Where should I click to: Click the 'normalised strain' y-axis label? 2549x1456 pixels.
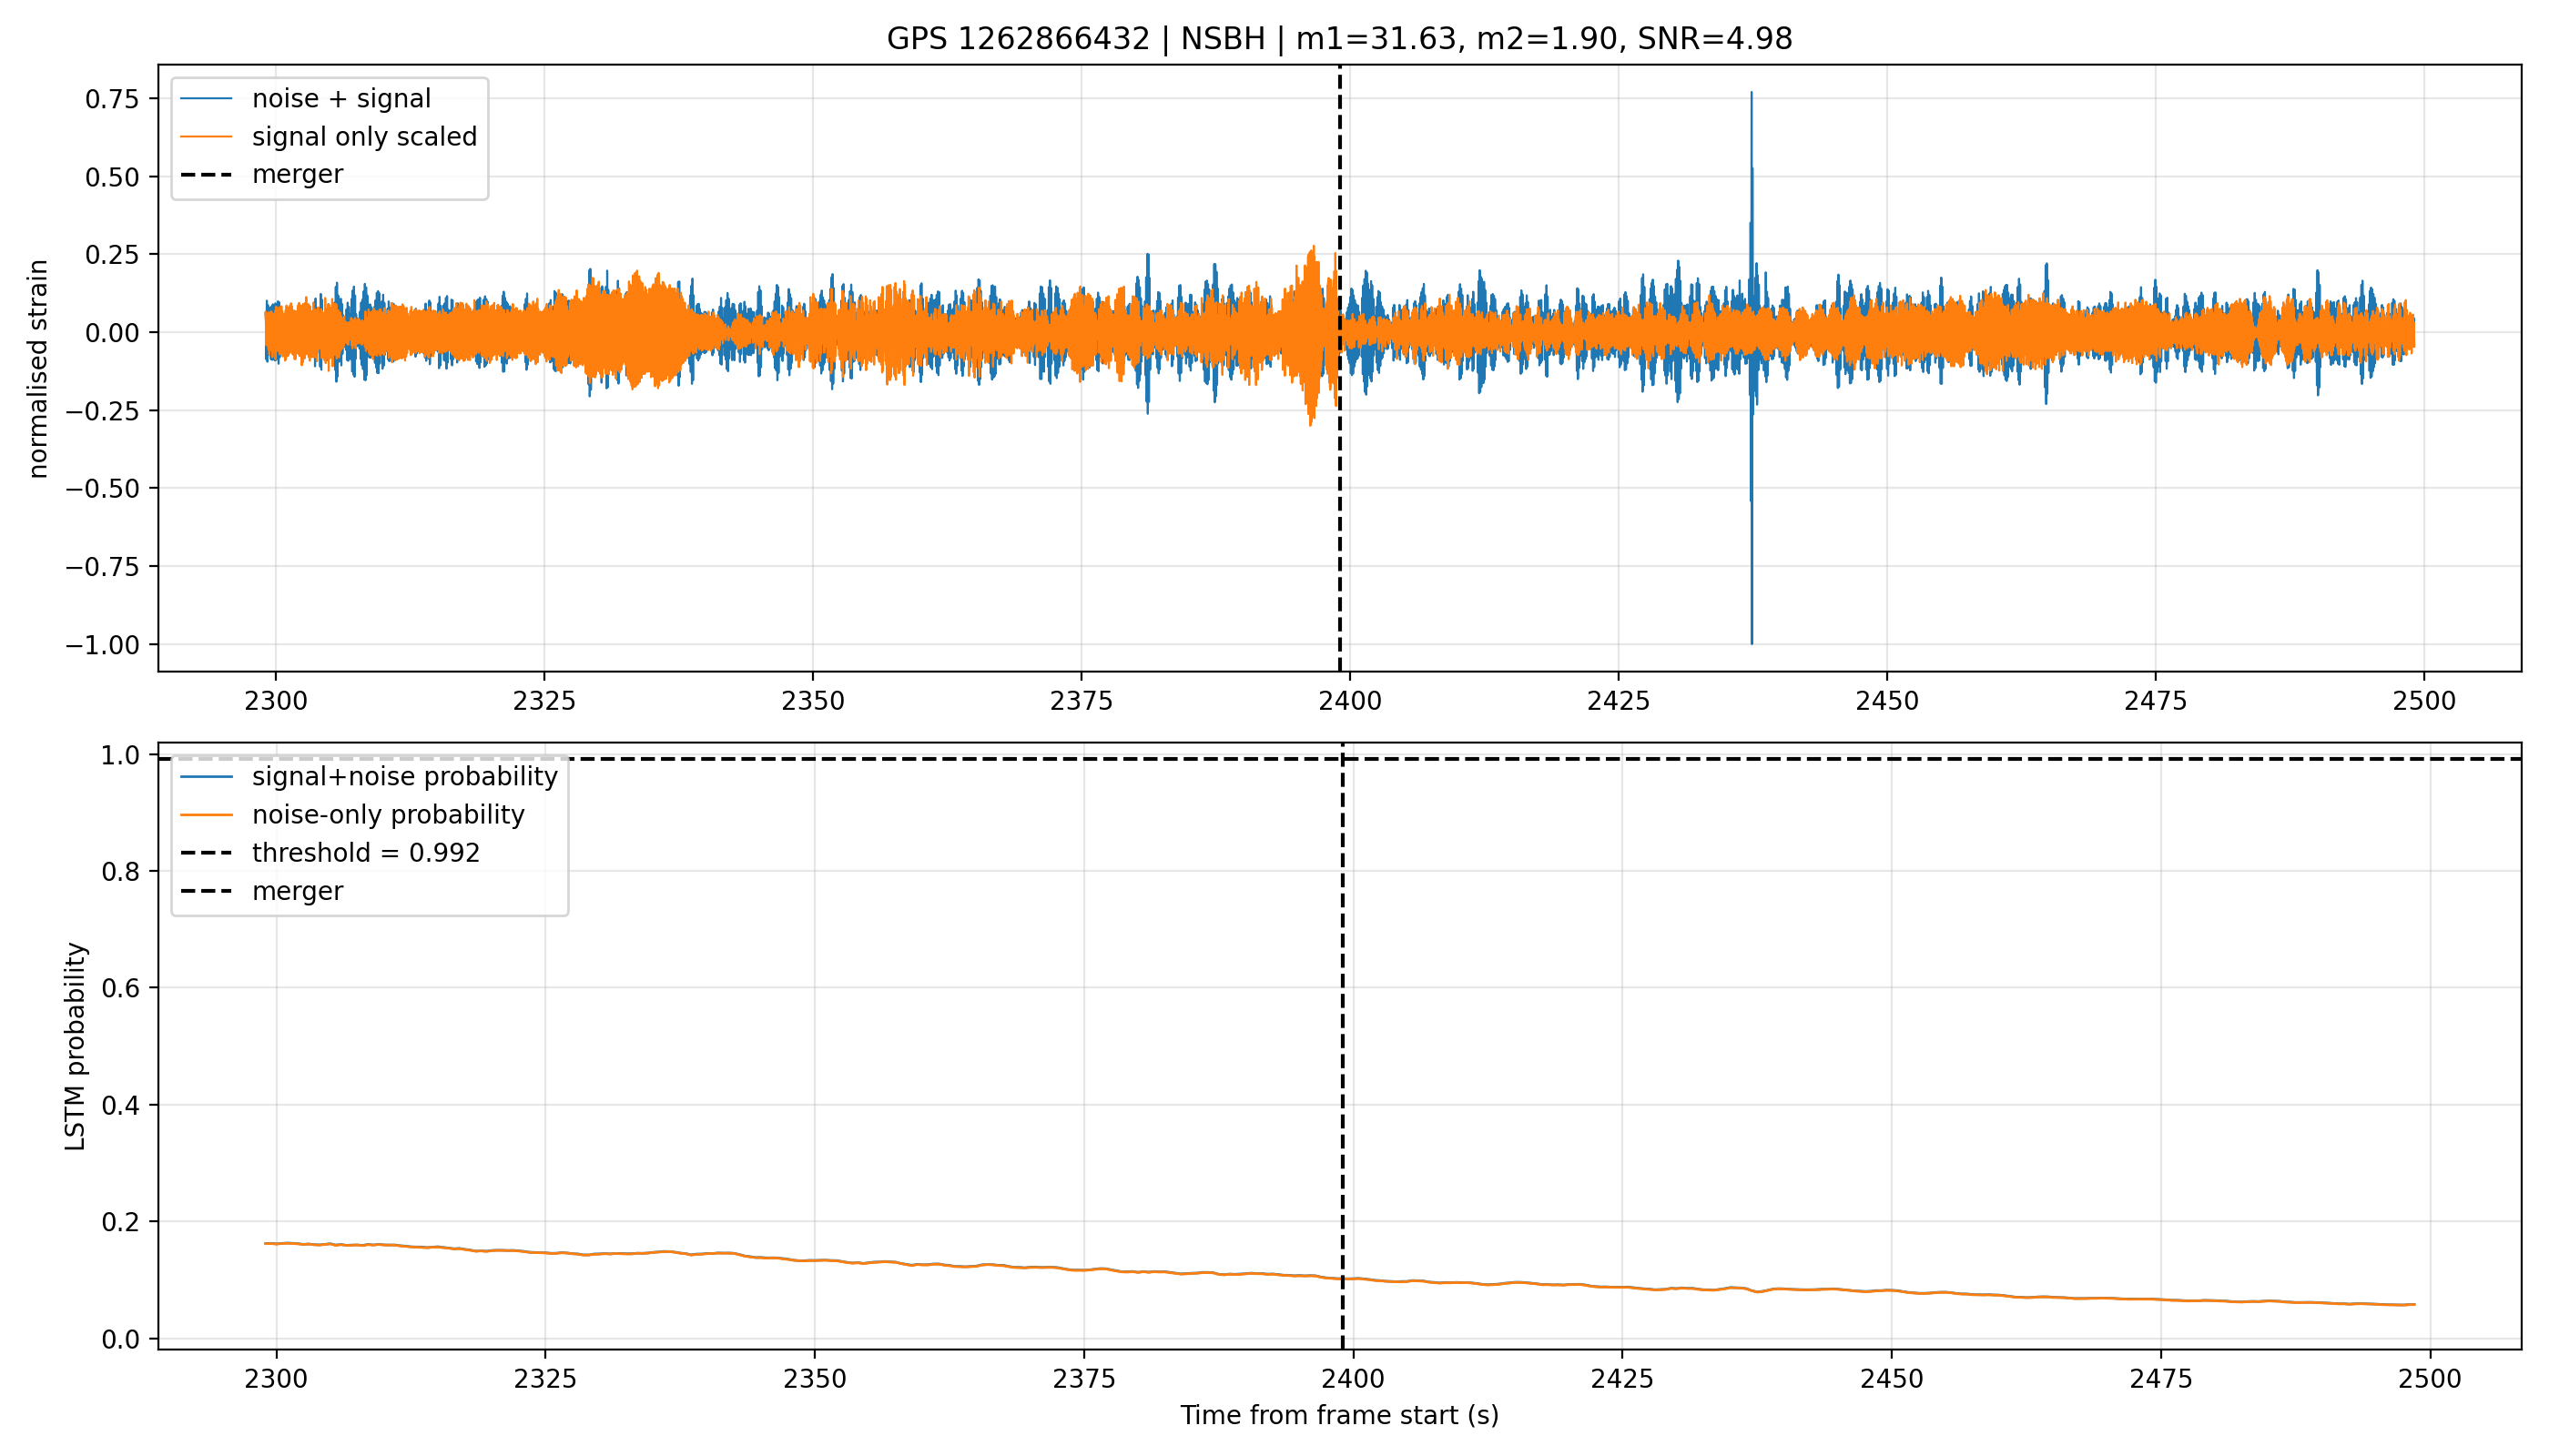pyautogui.click(x=38, y=369)
